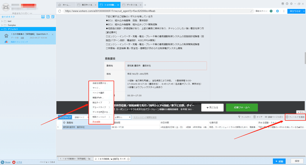Click the スクレイピング範囲を設定 link
This screenshot has height=165, width=306.
point(145,117)
